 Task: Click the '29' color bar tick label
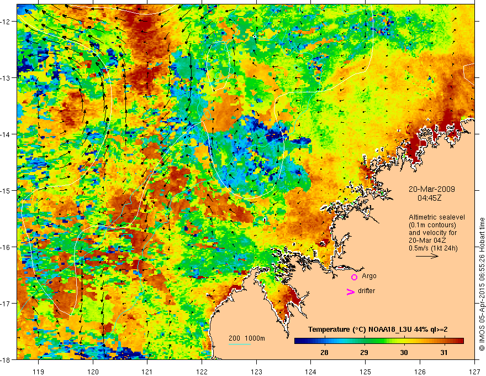click(364, 352)
